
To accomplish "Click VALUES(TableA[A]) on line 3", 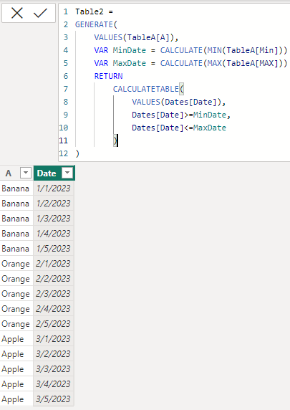I will [136, 37].
